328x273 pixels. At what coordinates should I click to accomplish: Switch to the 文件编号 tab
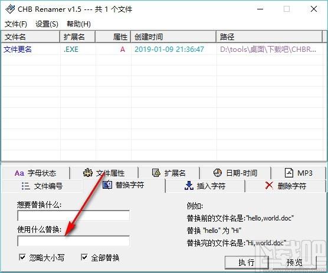42,186
